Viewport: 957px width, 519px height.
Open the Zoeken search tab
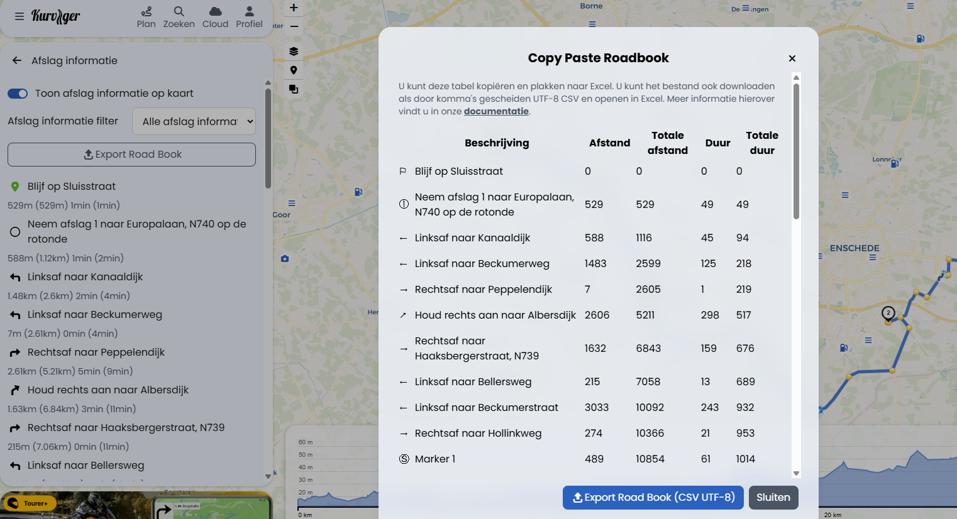pyautogui.click(x=179, y=17)
